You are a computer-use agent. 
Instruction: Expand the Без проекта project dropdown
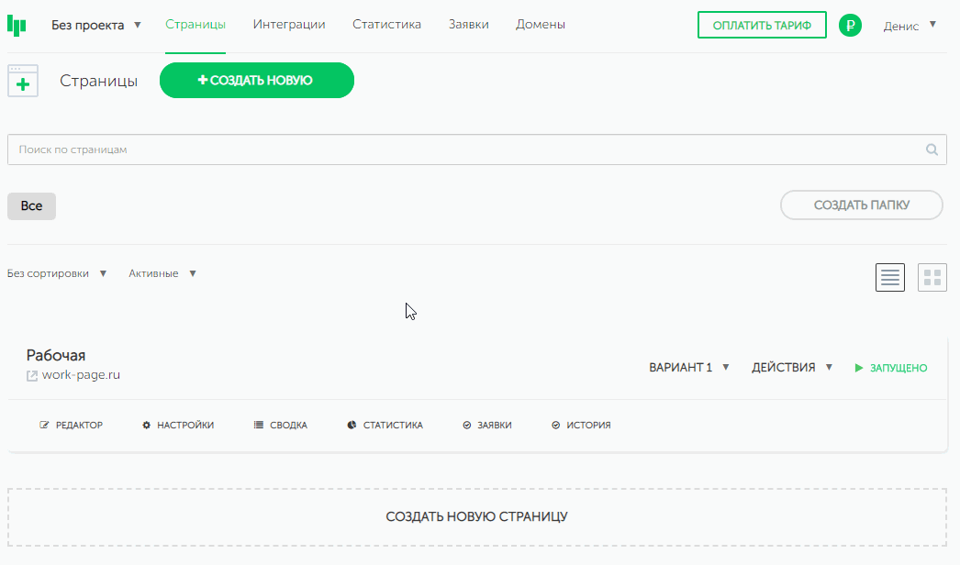[96, 25]
